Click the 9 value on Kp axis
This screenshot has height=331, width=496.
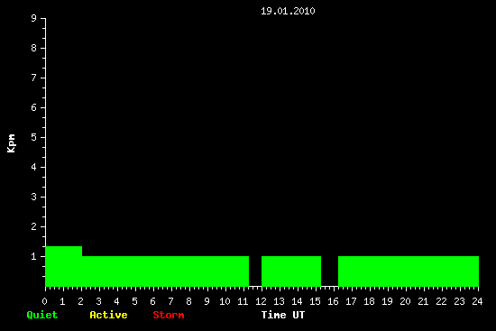(34, 18)
